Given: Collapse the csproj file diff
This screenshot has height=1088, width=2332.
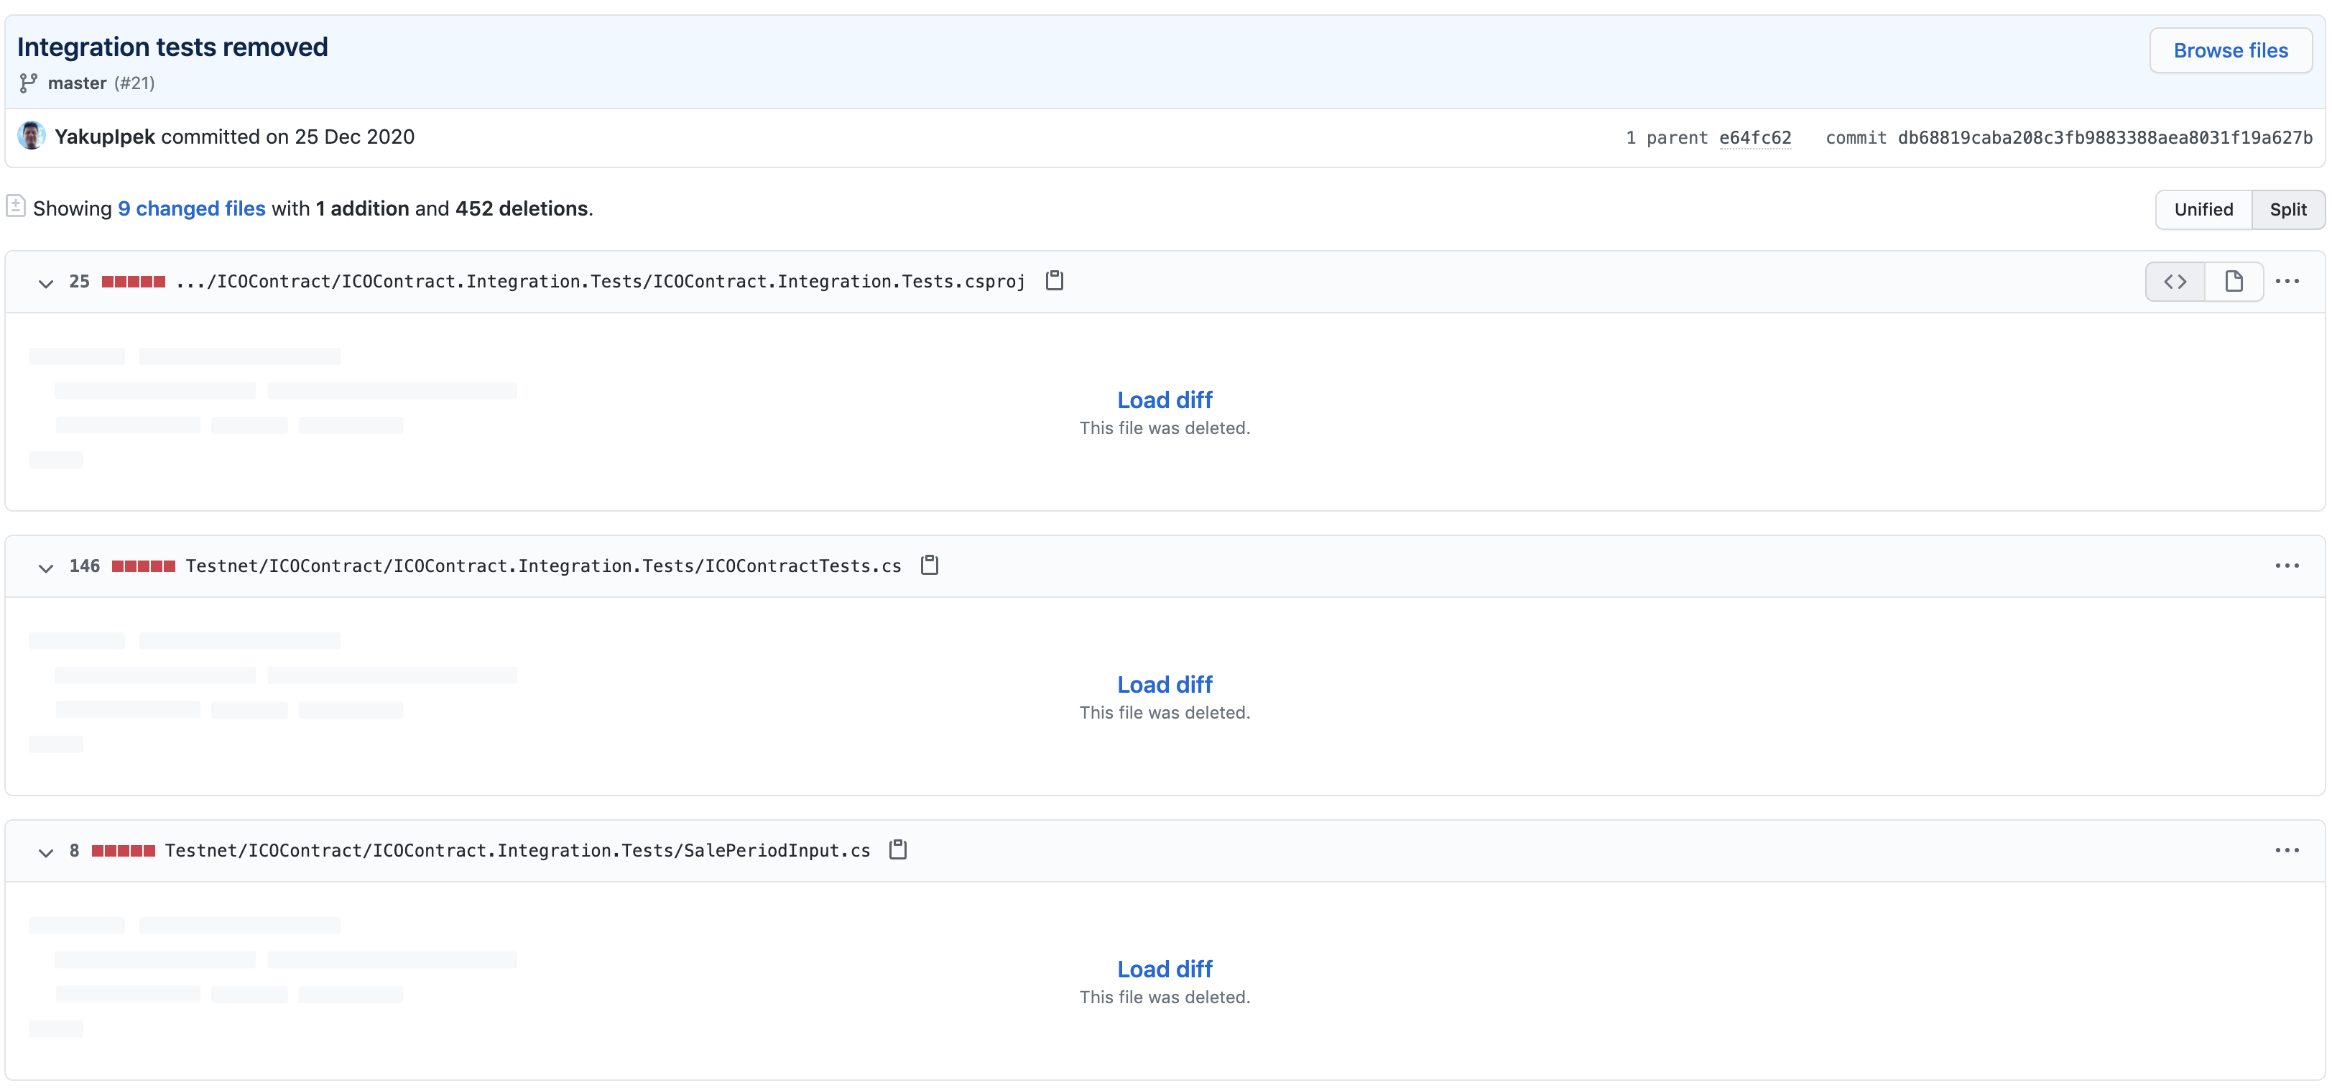Looking at the screenshot, I should click(45, 282).
